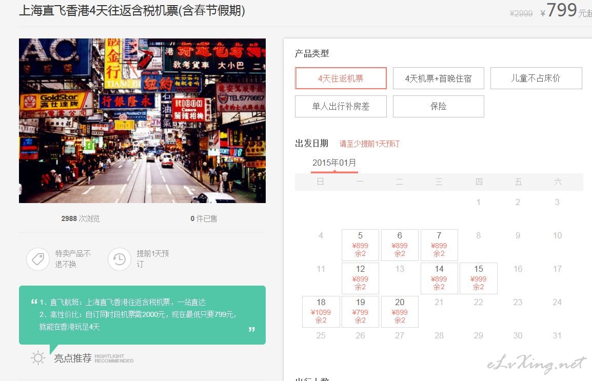Click the 出发日期 heading
This screenshot has width=592, height=381.
point(311,144)
